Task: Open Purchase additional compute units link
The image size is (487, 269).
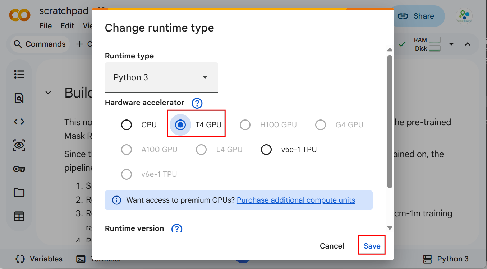Action: (296, 200)
